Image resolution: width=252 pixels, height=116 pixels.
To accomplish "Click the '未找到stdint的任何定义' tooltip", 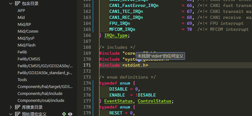I will [x=160, y=56].
